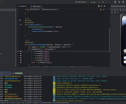
Task: Click the main breadcrumb in navigation bar
Action: point(13,103)
